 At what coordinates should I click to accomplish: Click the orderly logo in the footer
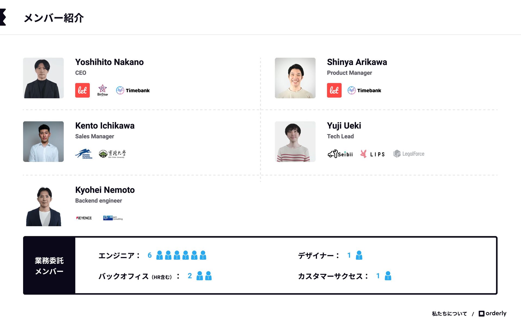pos(493,313)
